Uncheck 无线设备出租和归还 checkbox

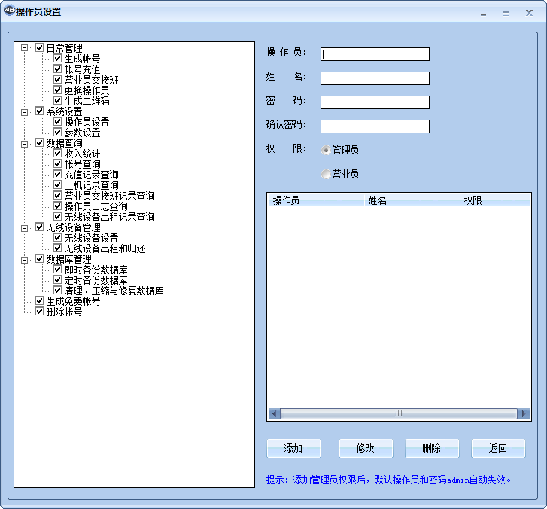tap(58, 248)
